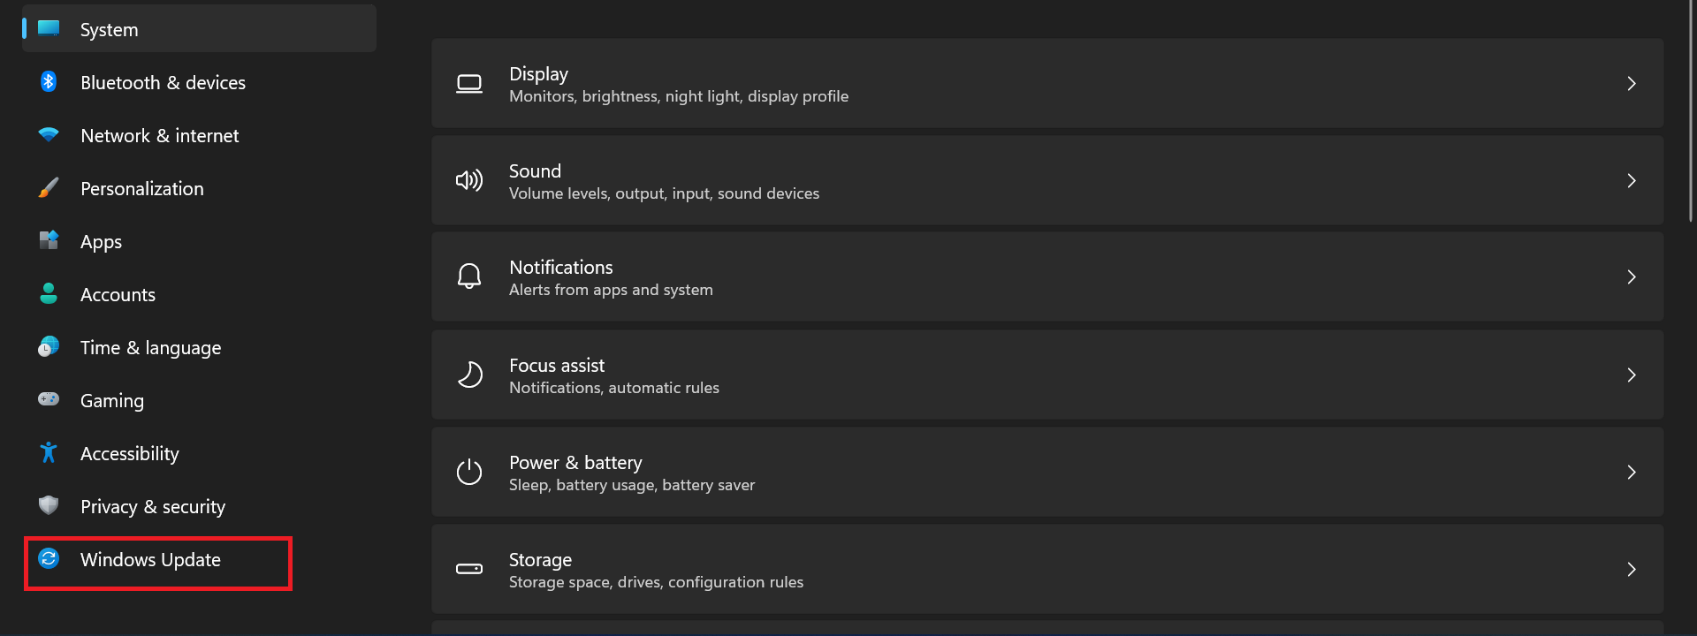Expand the Focus assist chevron
The height and width of the screenshot is (636, 1697).
pyautogui.click(x=1632, y=375)
